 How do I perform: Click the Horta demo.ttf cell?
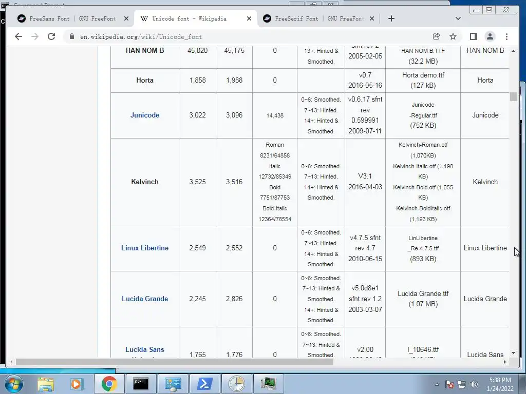coord(423,81)
